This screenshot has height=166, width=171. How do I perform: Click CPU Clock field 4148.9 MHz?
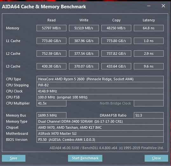click(x=100, y=91)
